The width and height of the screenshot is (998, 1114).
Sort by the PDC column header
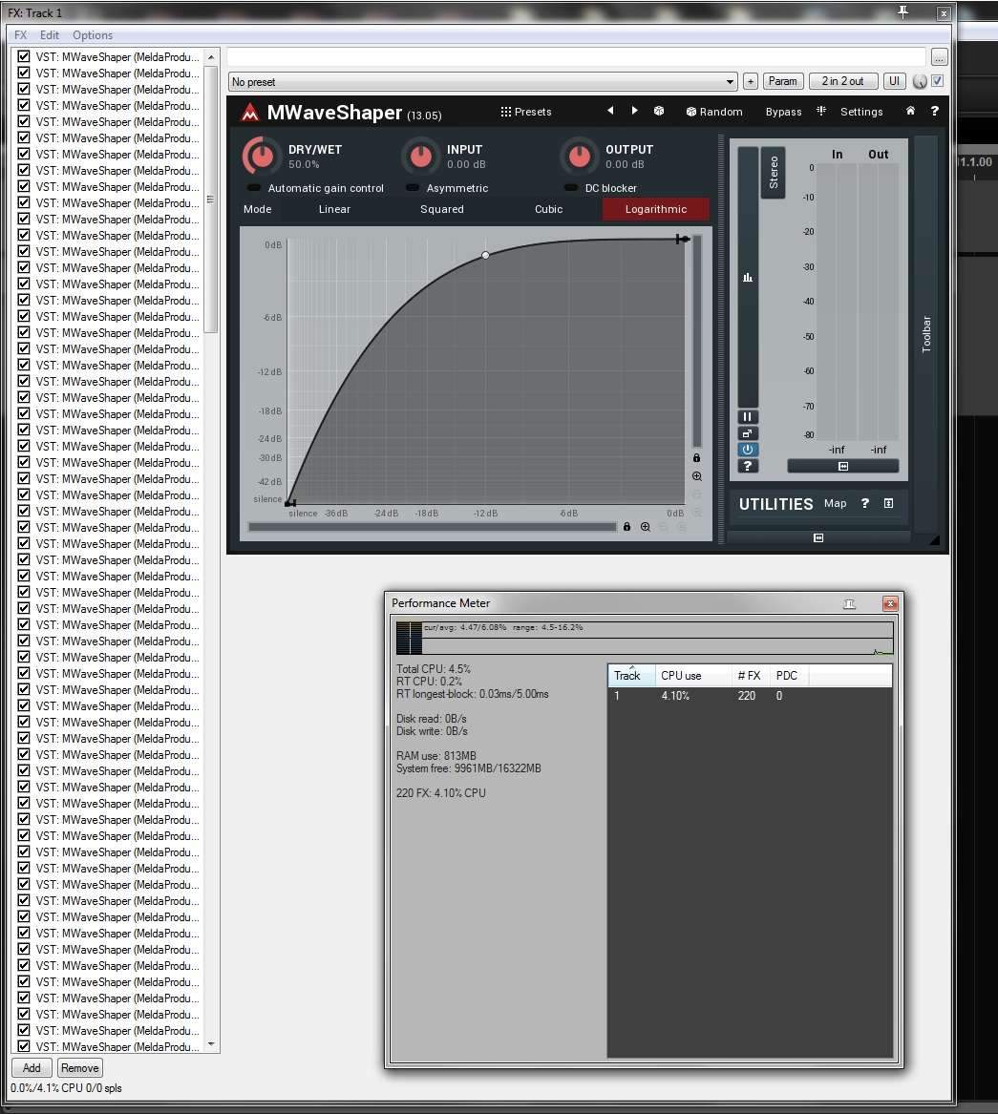pos(788,676)
